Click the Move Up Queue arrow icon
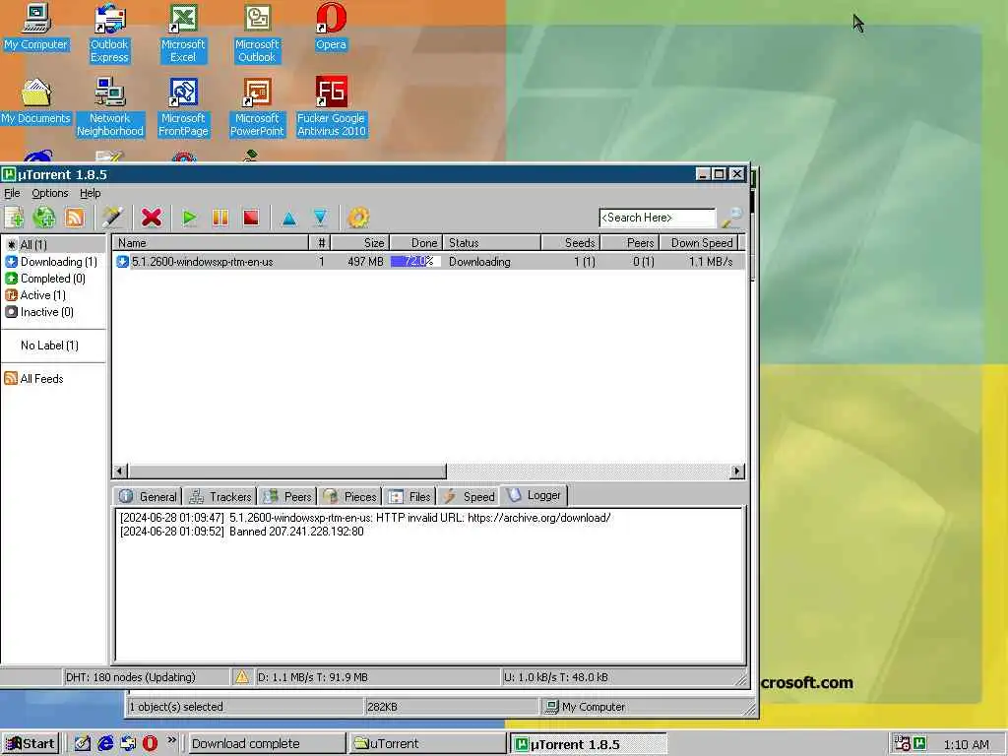 point(289,218)
